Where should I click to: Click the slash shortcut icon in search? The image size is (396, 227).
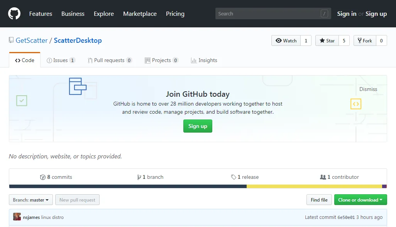pos(324,13)
